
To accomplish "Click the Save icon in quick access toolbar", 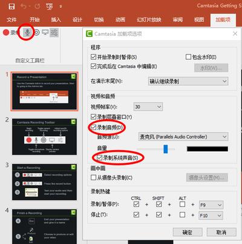I will point(11,7).
